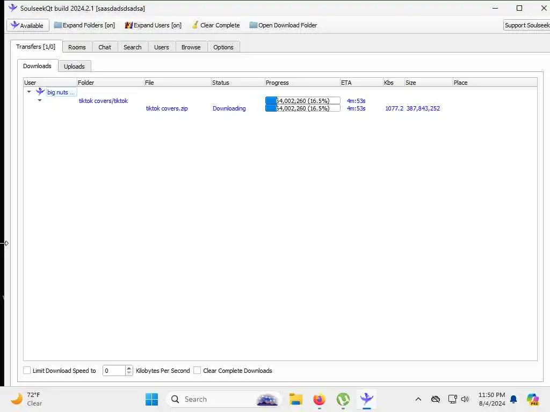Increase speed limit with up arrow
The image size is (550, 412).
pos(129,368)
